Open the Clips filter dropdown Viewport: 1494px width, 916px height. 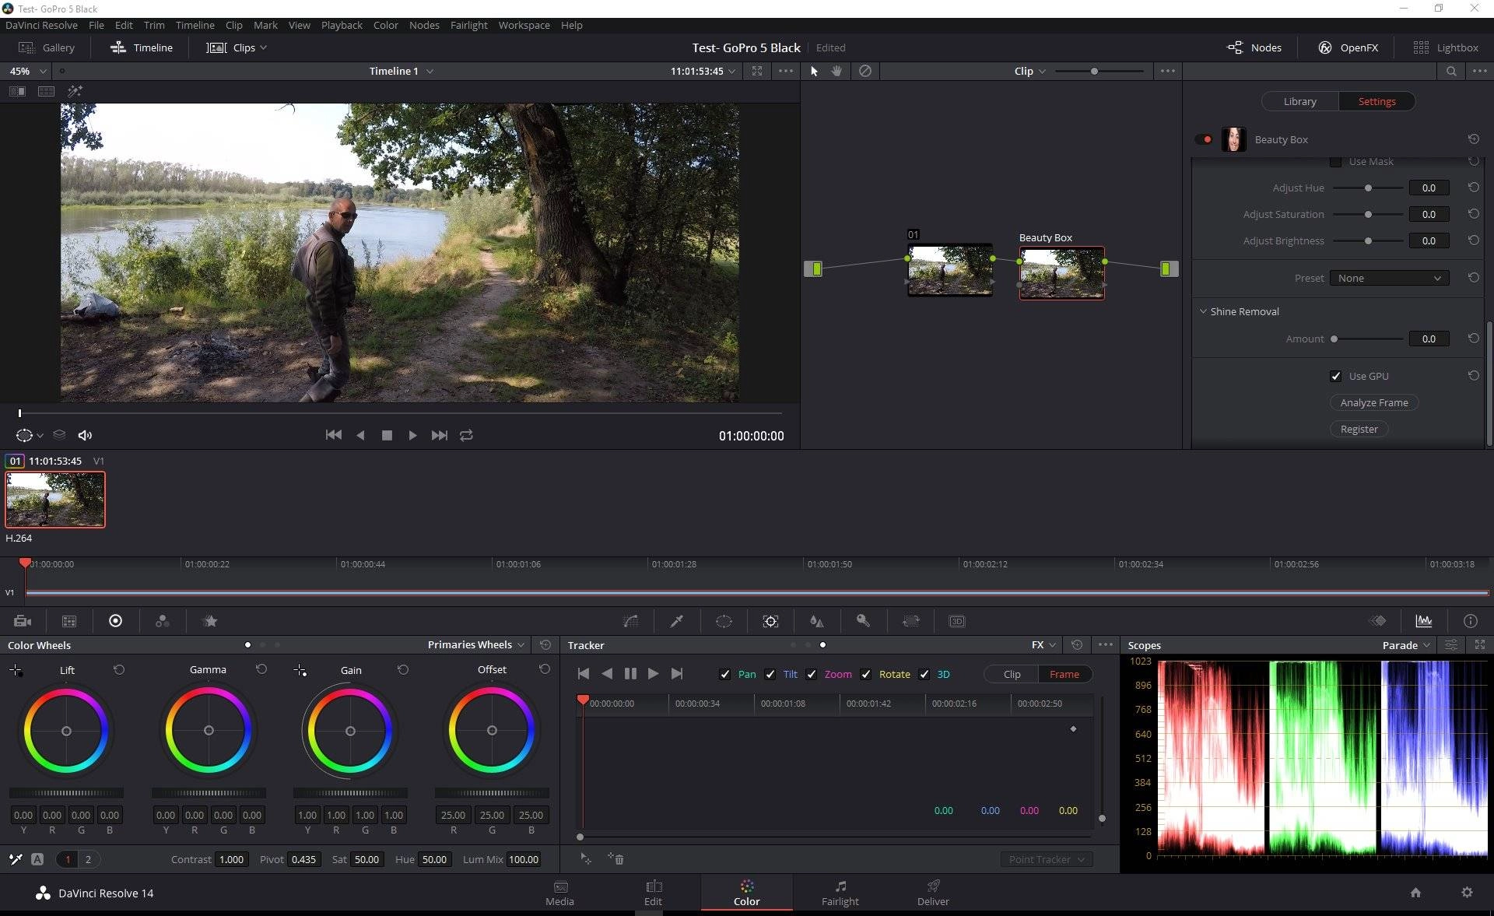[x=237, y=47]
